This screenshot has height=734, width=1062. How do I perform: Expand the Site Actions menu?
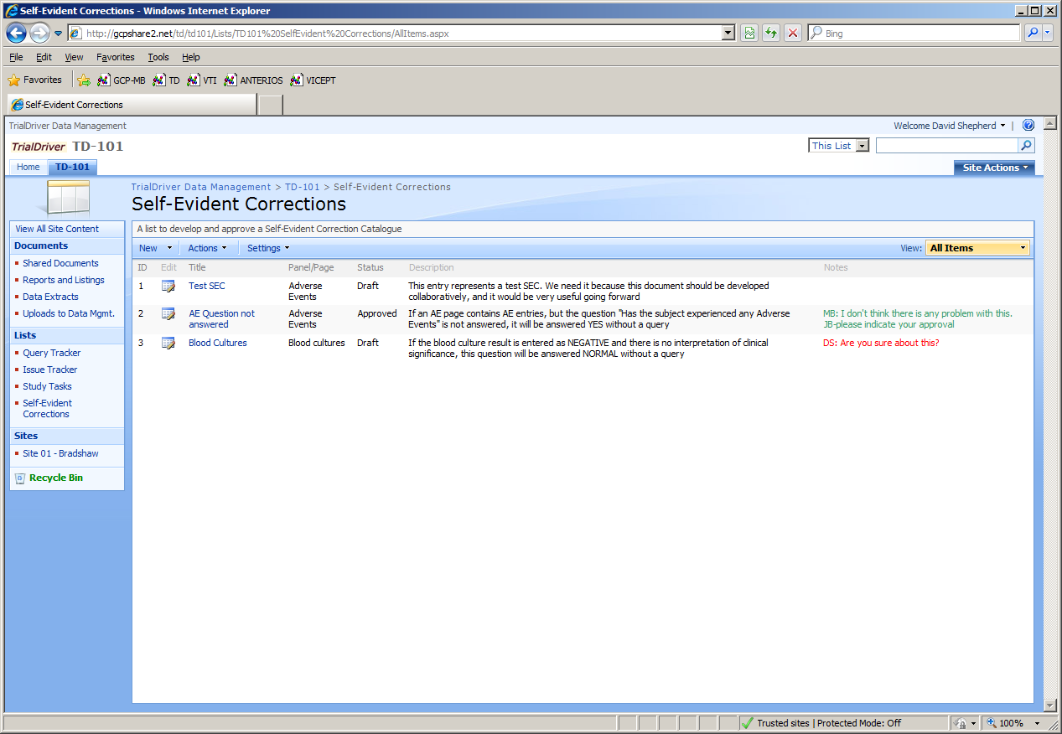pos(994,168)
